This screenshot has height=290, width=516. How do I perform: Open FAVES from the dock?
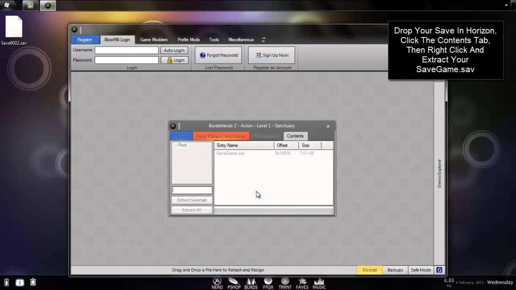pyautogui.click(x=302, y=283)
